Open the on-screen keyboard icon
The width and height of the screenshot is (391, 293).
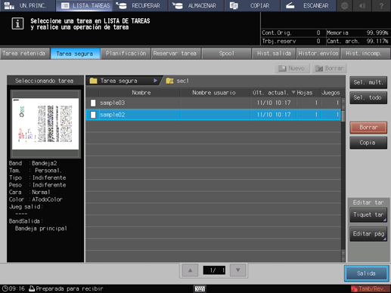(200, 288)
